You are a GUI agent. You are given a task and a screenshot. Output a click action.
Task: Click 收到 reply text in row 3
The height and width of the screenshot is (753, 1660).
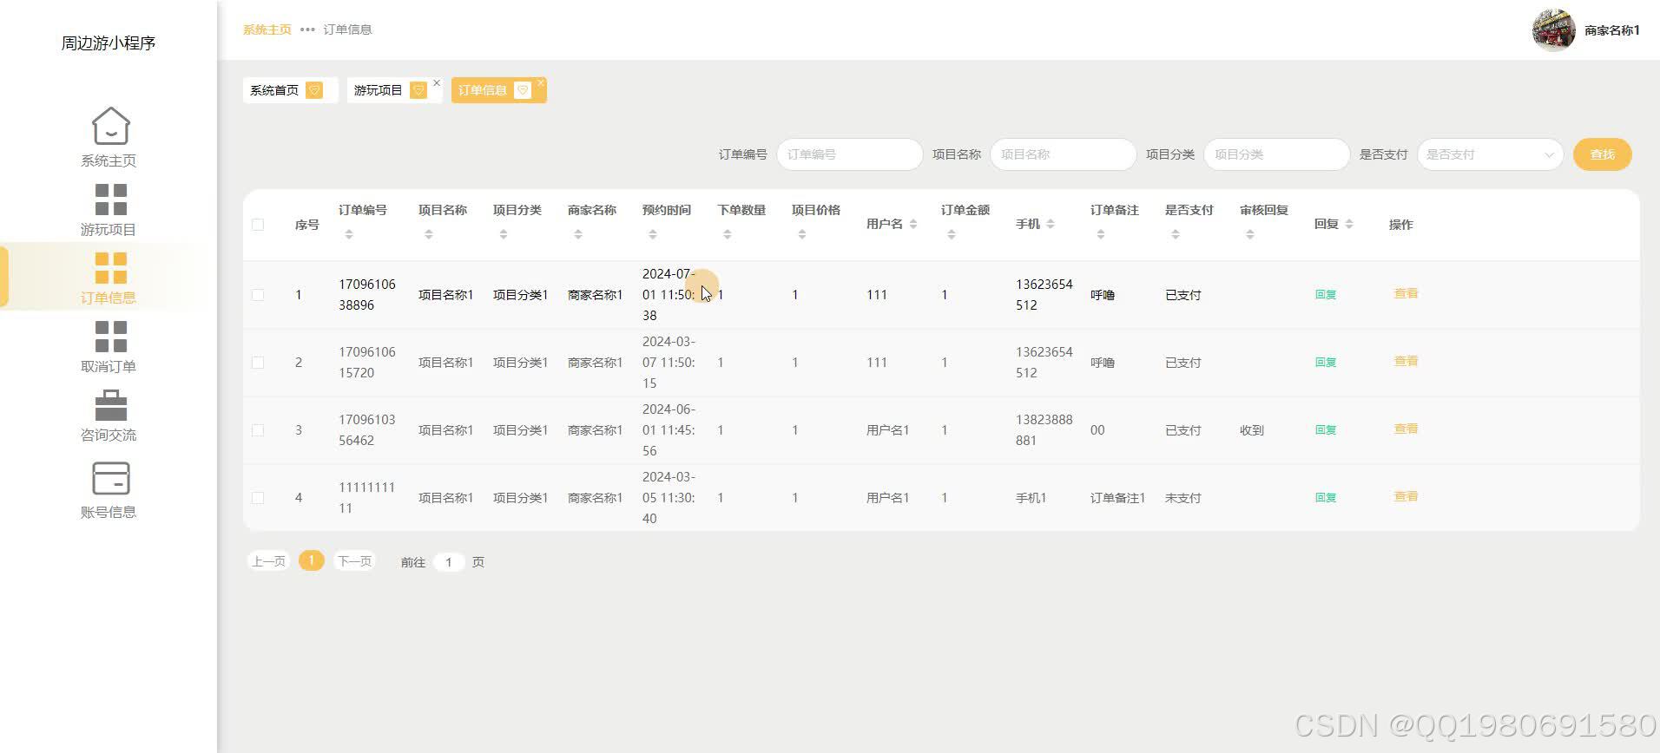coord(1252,430)
